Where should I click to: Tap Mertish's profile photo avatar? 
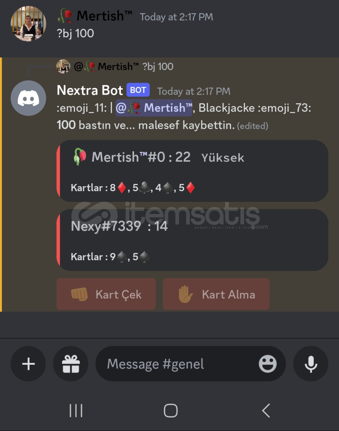(28, 24)
